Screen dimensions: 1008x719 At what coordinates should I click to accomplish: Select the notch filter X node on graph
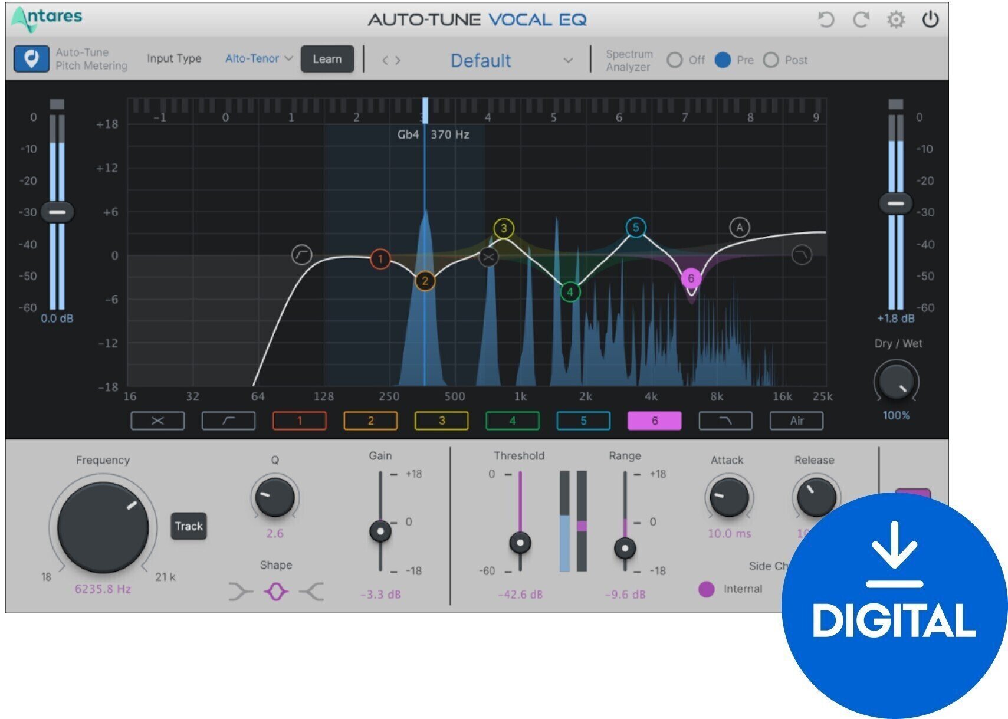488,257
